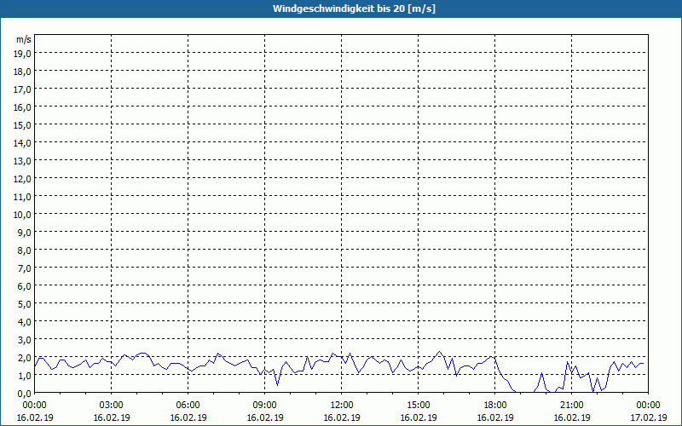Select the 13,0 y-axis value
The width and height of the screenshot is (682, 426).
22,161
